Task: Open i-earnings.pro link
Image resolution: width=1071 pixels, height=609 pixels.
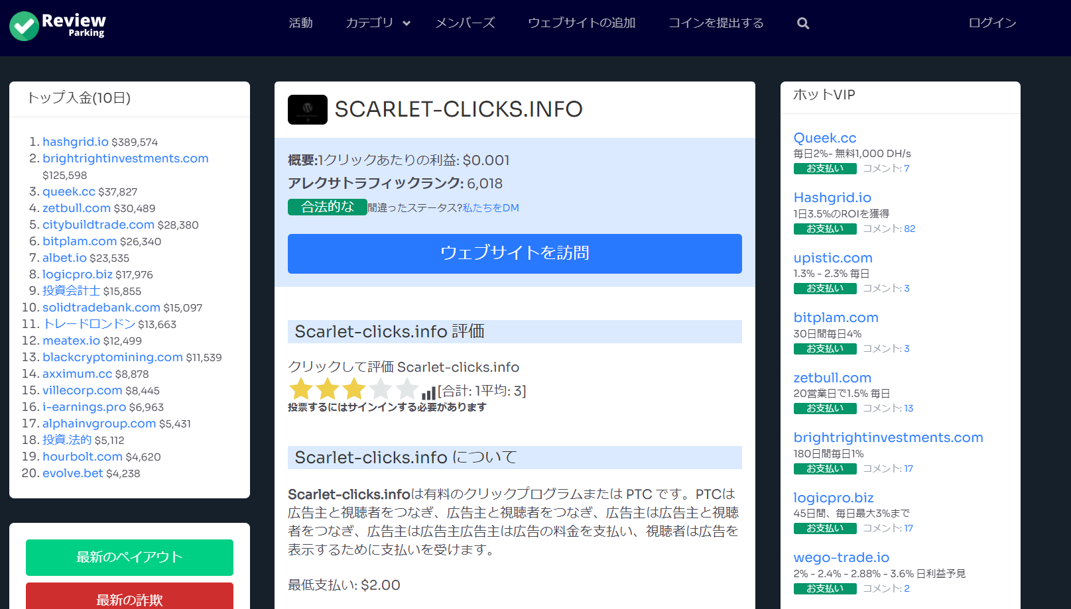Action: [x=84, y=407]
